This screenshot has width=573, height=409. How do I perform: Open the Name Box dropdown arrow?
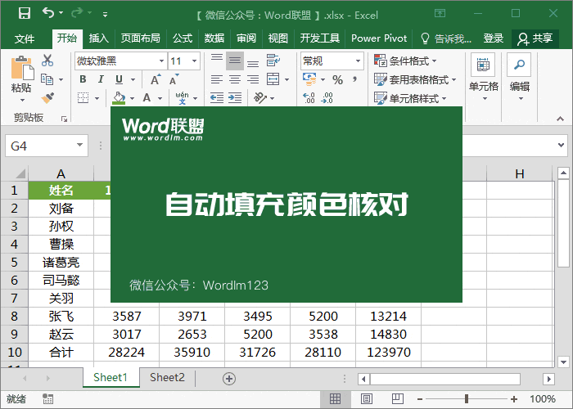click(x=79, y=146)
